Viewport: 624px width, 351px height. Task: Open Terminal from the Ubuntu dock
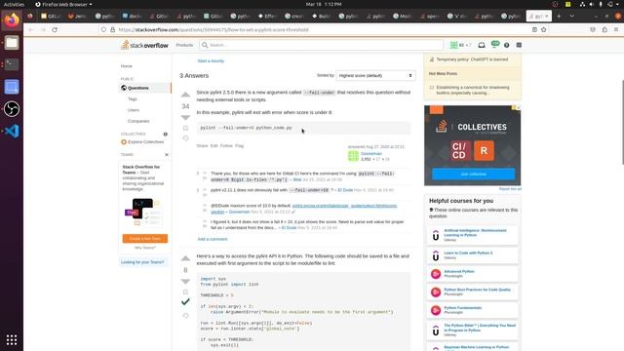[12, 64]
